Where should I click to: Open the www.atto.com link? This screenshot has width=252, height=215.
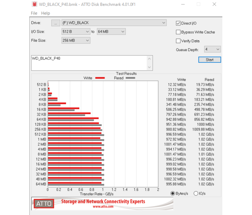point(103,206)
